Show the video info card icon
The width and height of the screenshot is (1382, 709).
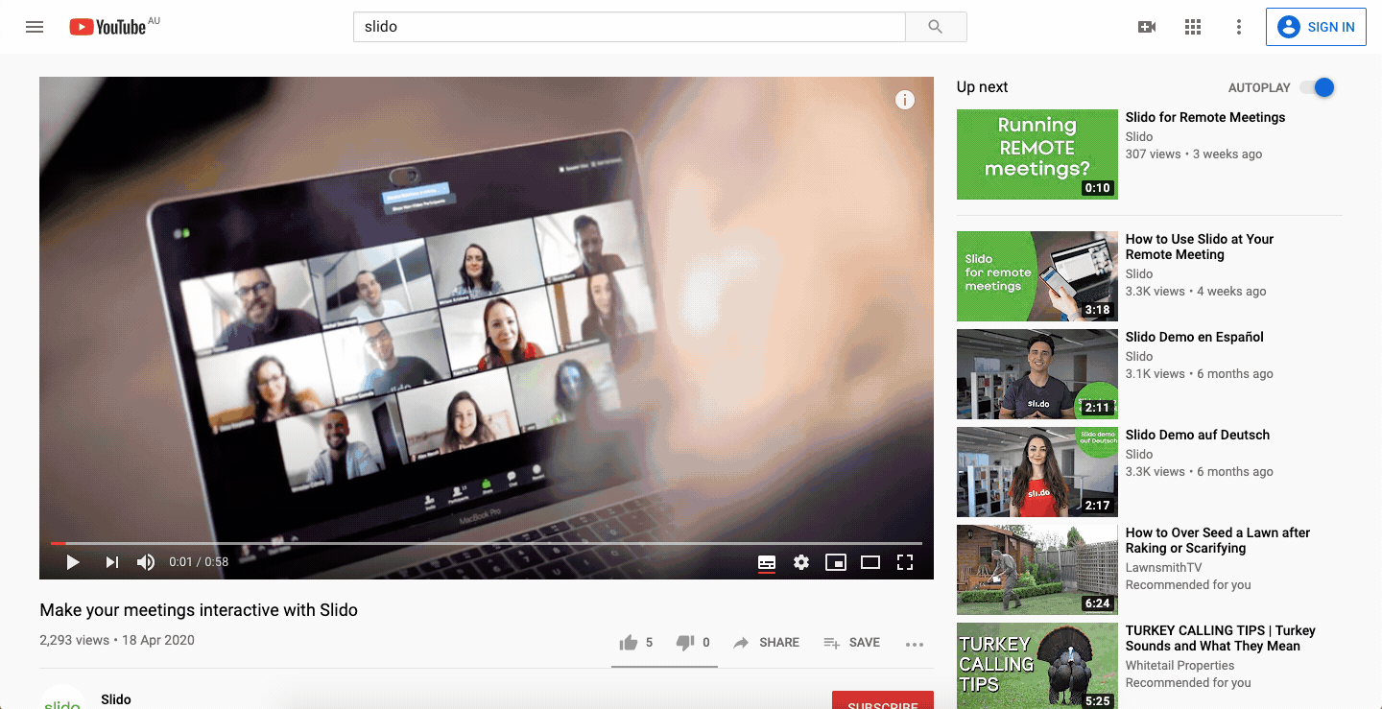tap(905, 100)
